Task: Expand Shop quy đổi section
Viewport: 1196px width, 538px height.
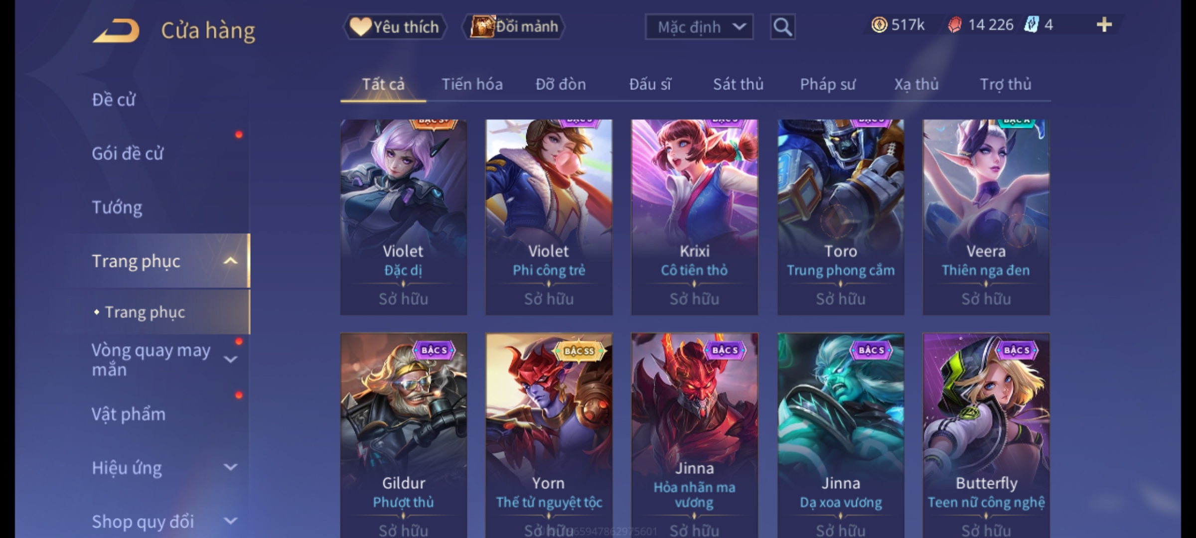Action: pos(230,521)
